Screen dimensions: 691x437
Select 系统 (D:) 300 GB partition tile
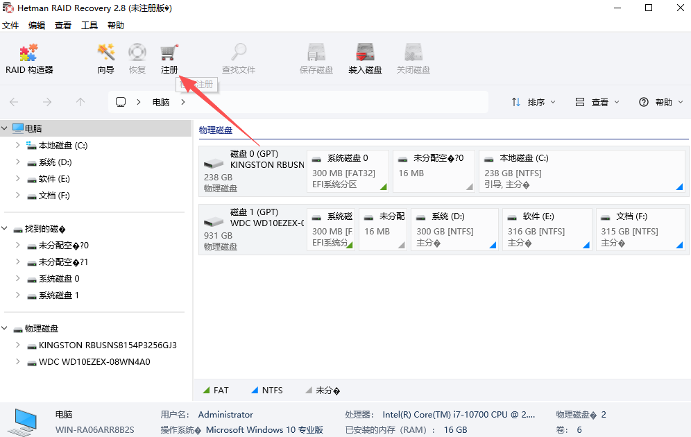point(454,230)
